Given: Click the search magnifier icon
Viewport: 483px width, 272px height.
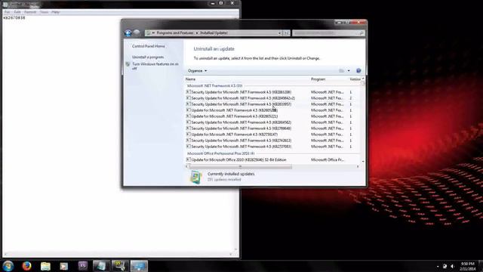Looking at the screenshot, I should click(x=361, y=33).
